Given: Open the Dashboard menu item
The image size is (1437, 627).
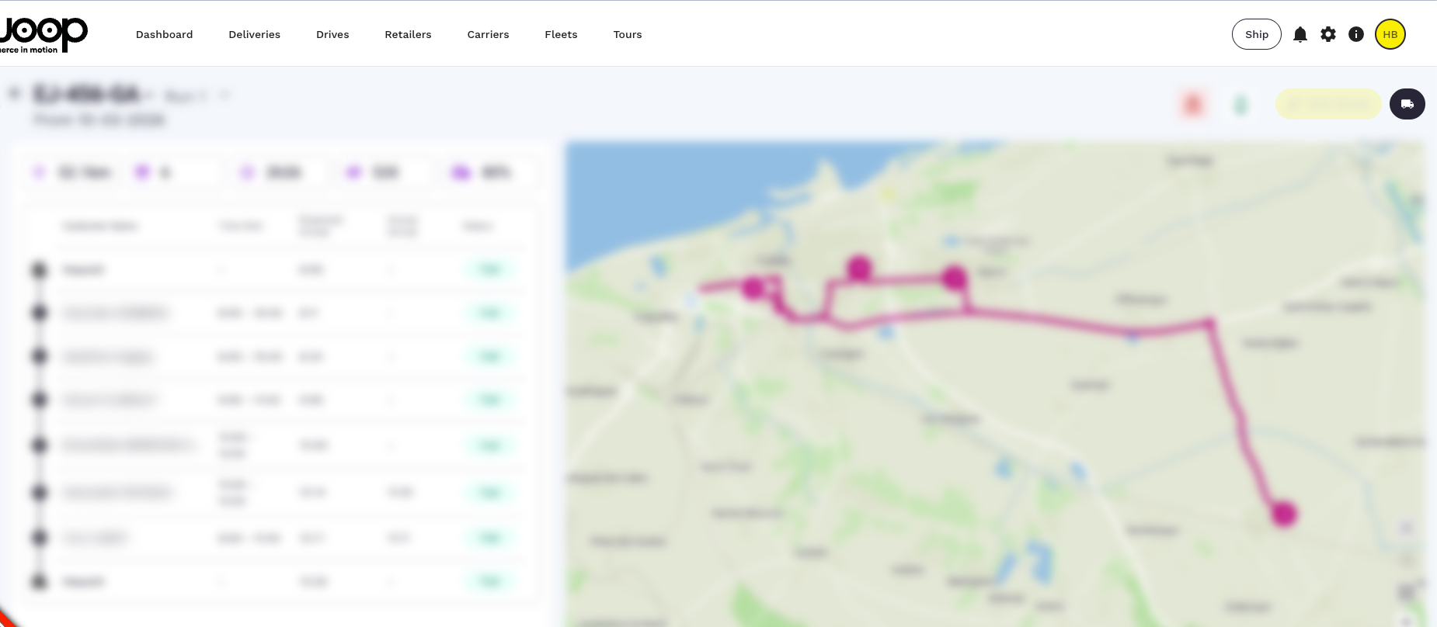Looking at the screenshot, I should [164, 35].
